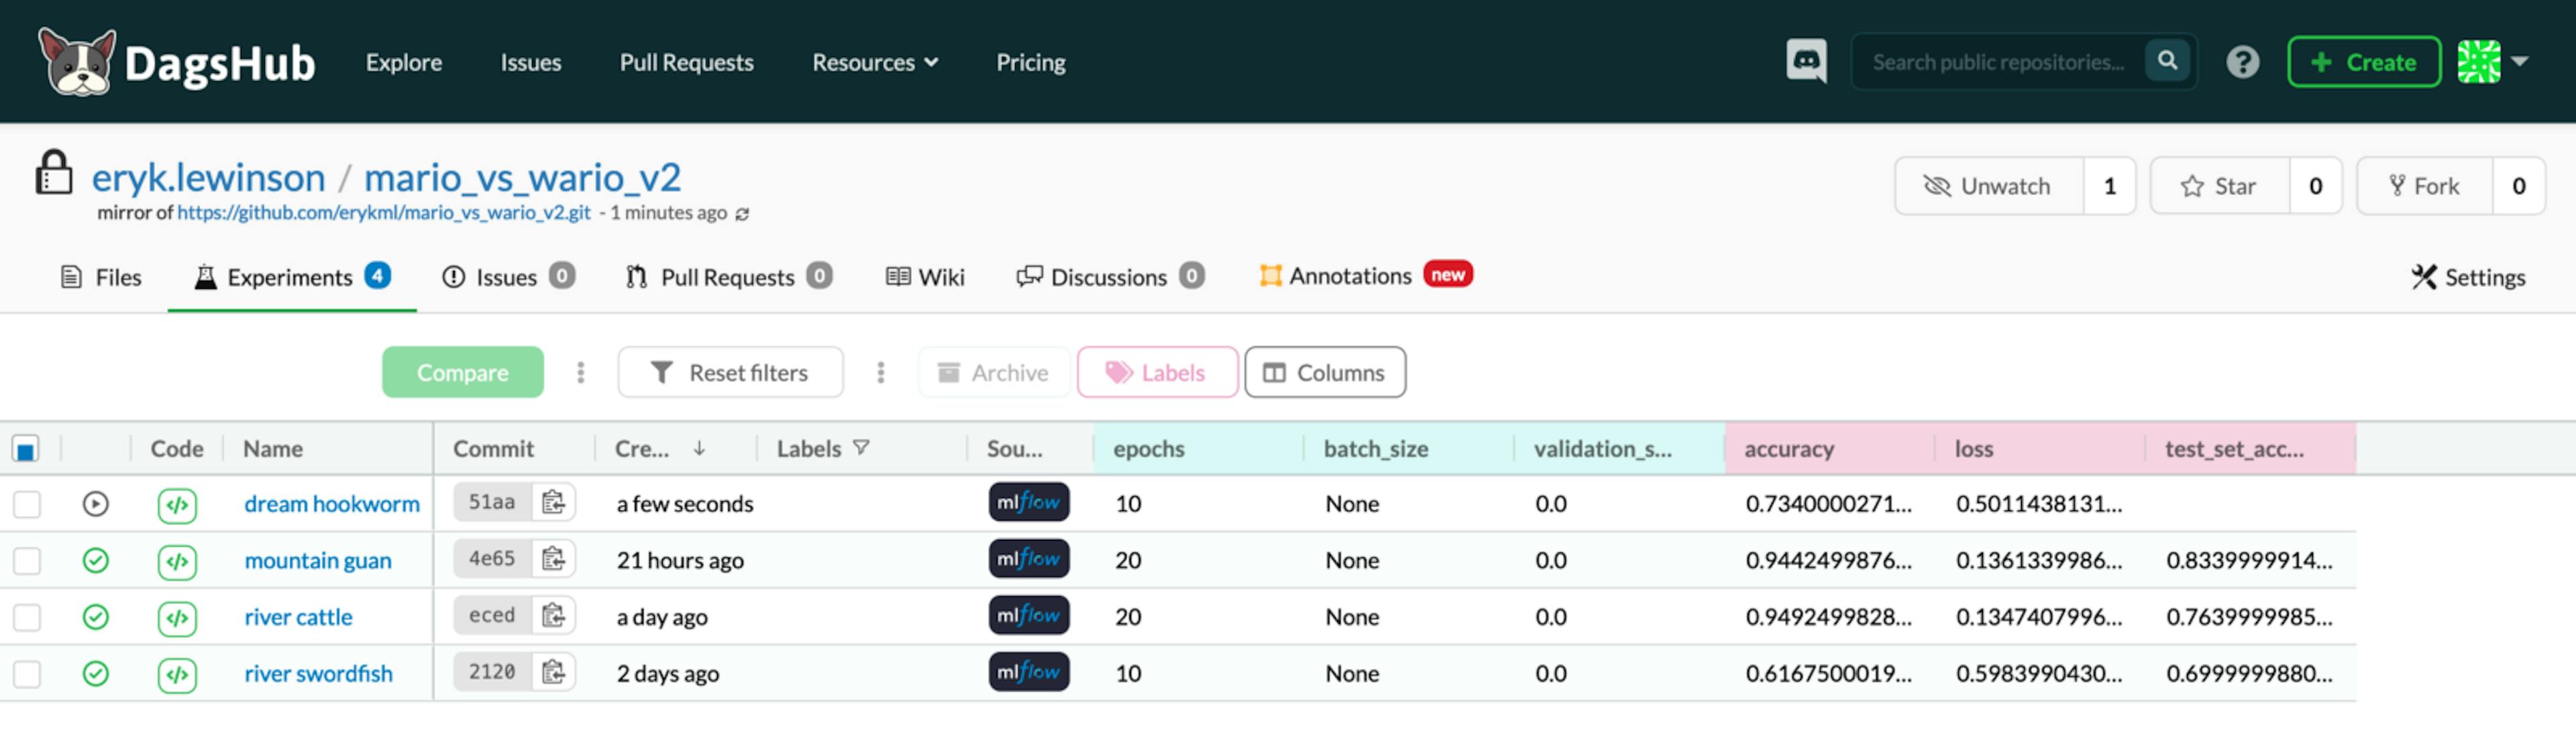Click completed status icon of river cattle
The width and height of the screenshot is (2576, 729).
click(x=95, y=617)
